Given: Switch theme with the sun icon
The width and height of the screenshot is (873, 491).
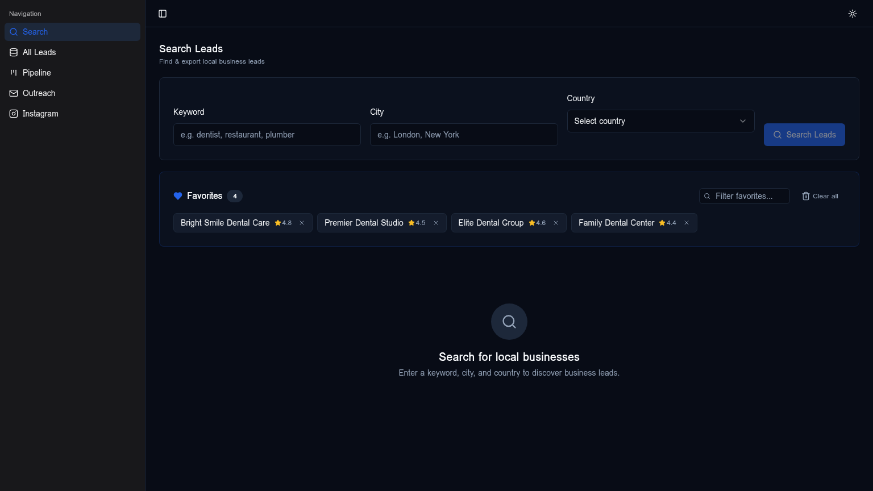Looking at the screenshot, I should point(852,14).
